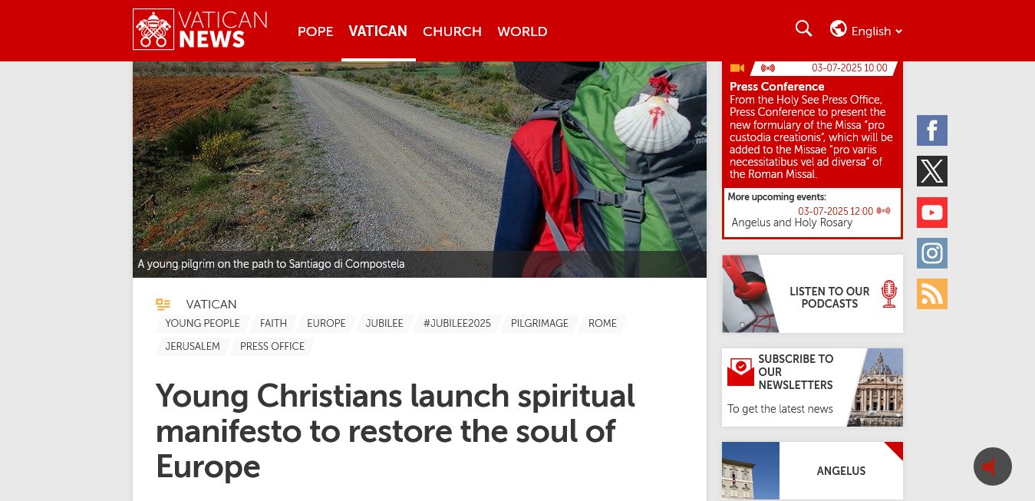Select the CHURCH menu item
Viewport: 1035px width, 501px height.
452,31
